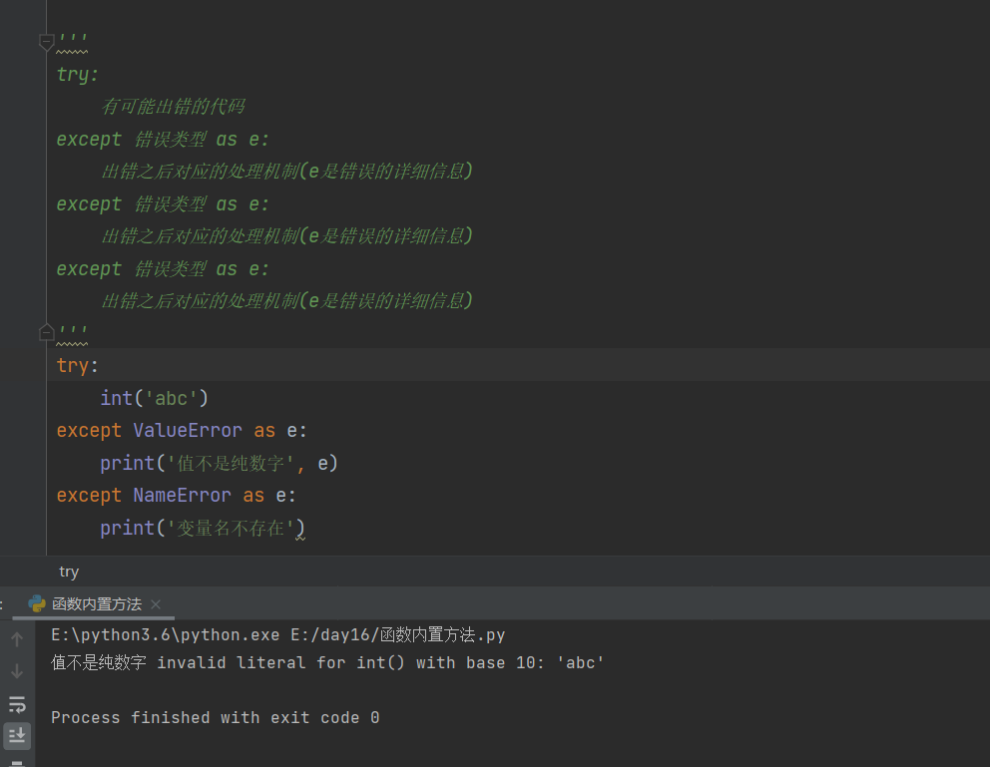This screenshot has width=990, height=767.
Task: Click the 'except ValueError as e:' line
Action: (x=182, y=430)
